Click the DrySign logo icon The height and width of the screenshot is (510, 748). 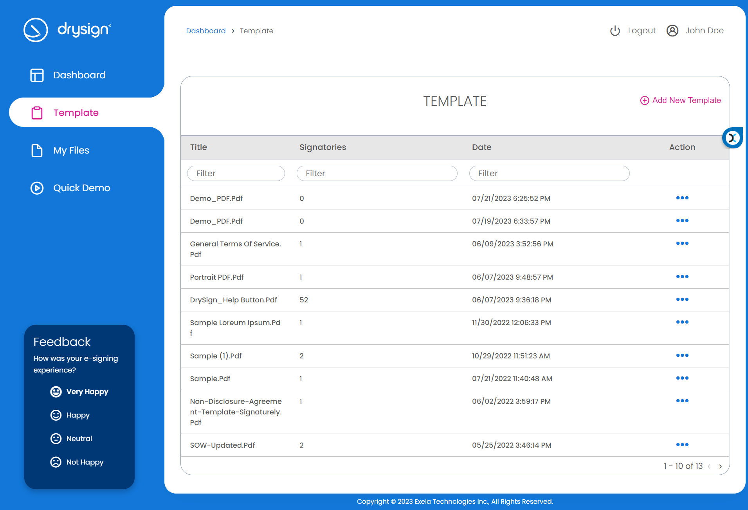[36, 30]
